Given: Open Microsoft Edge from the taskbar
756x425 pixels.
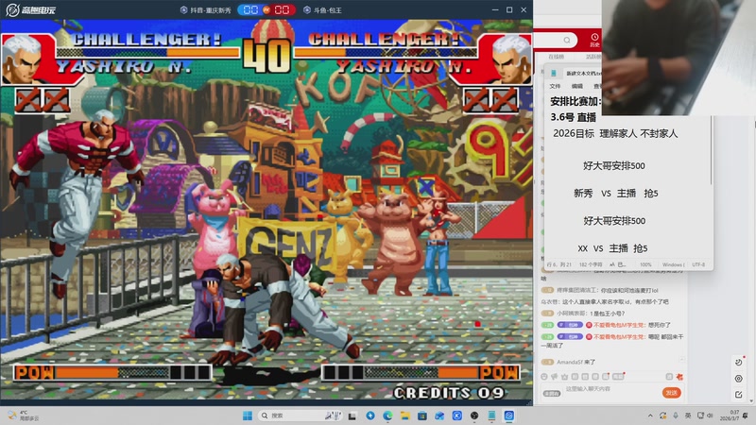Looking at the screenshot, I should (387, 416).
